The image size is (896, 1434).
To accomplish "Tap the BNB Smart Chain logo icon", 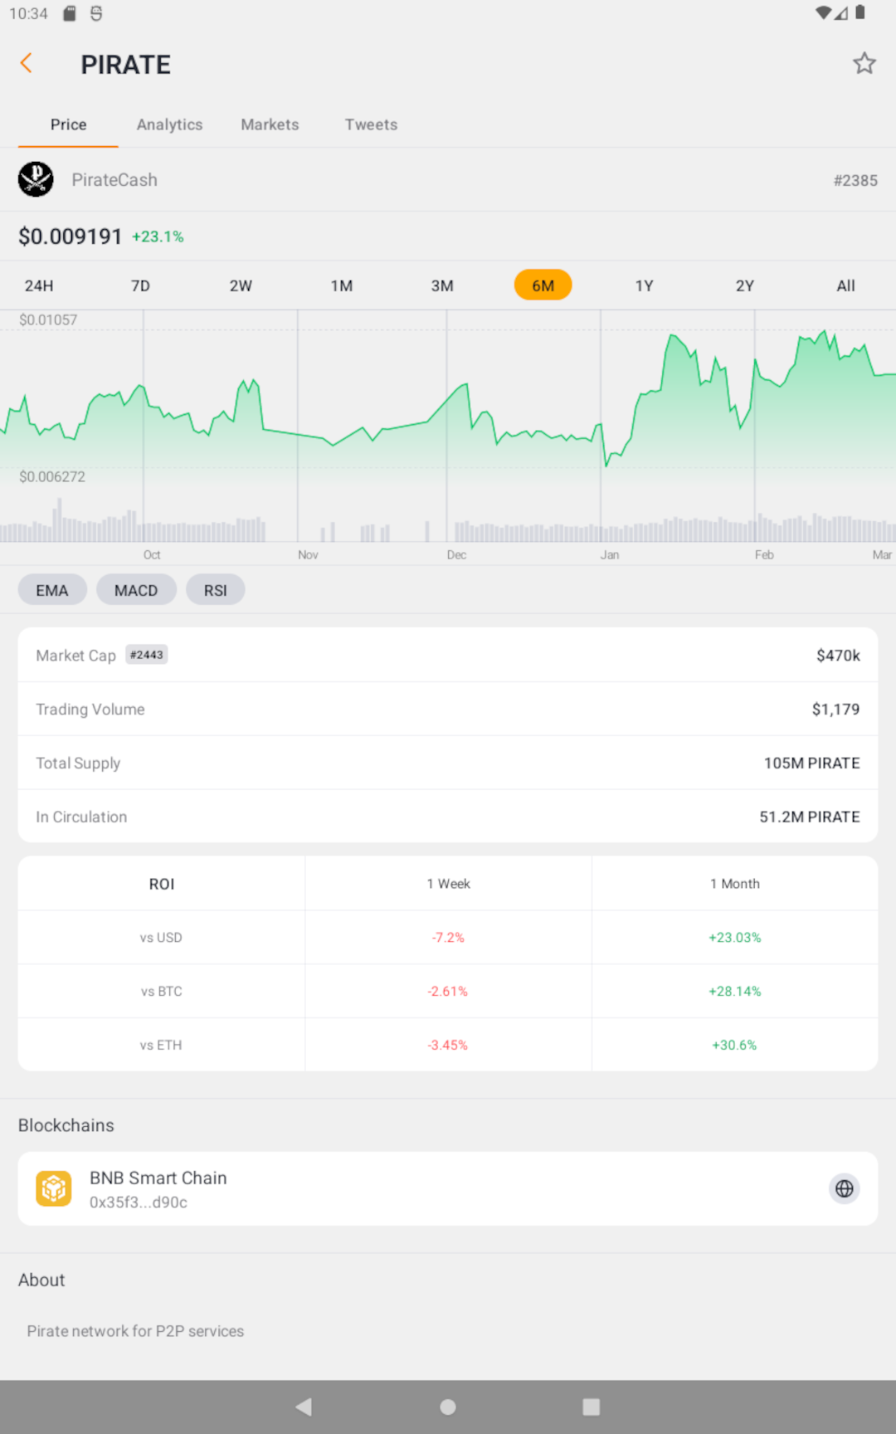I will [54, 1188].
